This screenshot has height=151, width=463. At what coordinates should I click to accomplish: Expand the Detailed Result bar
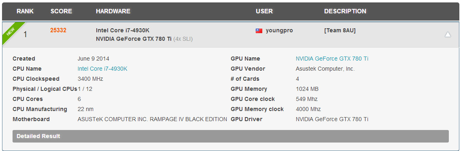point(230,136)
